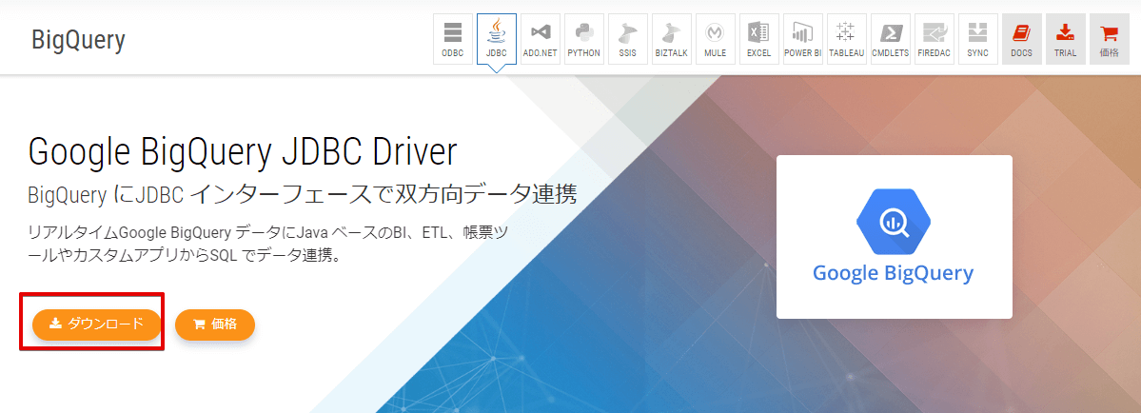The image size is (1141, 413).
Task: Choose the FireDAC component icon
Action: tap(934, 39)
